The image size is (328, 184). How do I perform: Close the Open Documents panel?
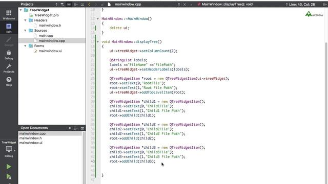pos(82,128)
